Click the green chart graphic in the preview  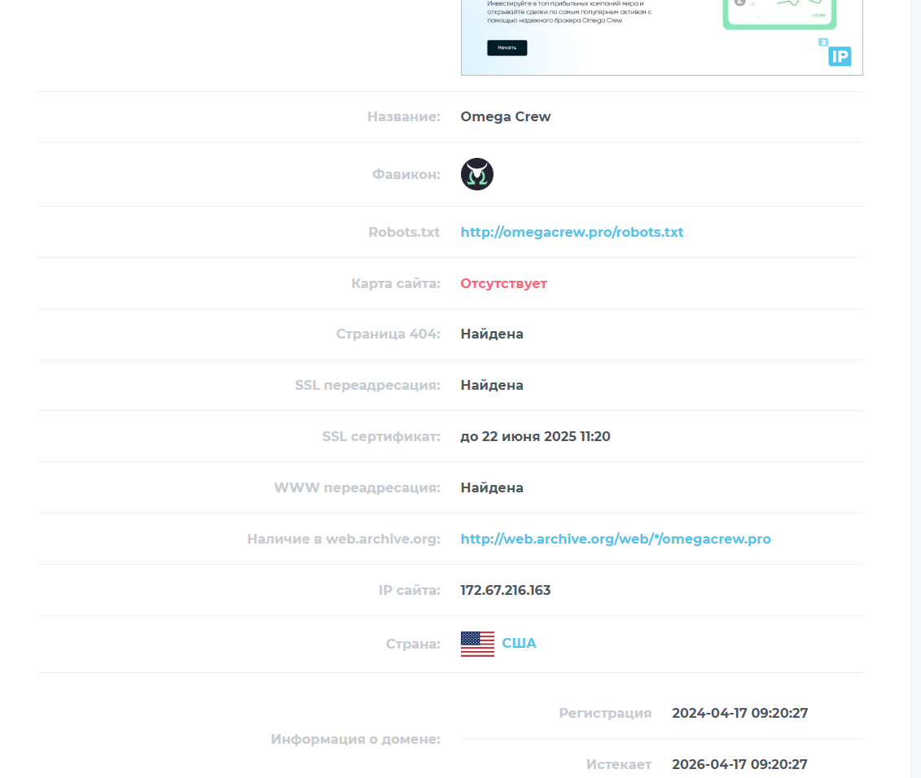pyautogui.click(x=779, y=13)
